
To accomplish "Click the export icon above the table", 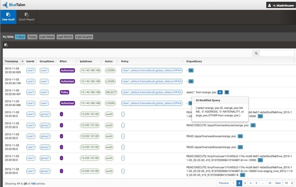I will point(6,45).
